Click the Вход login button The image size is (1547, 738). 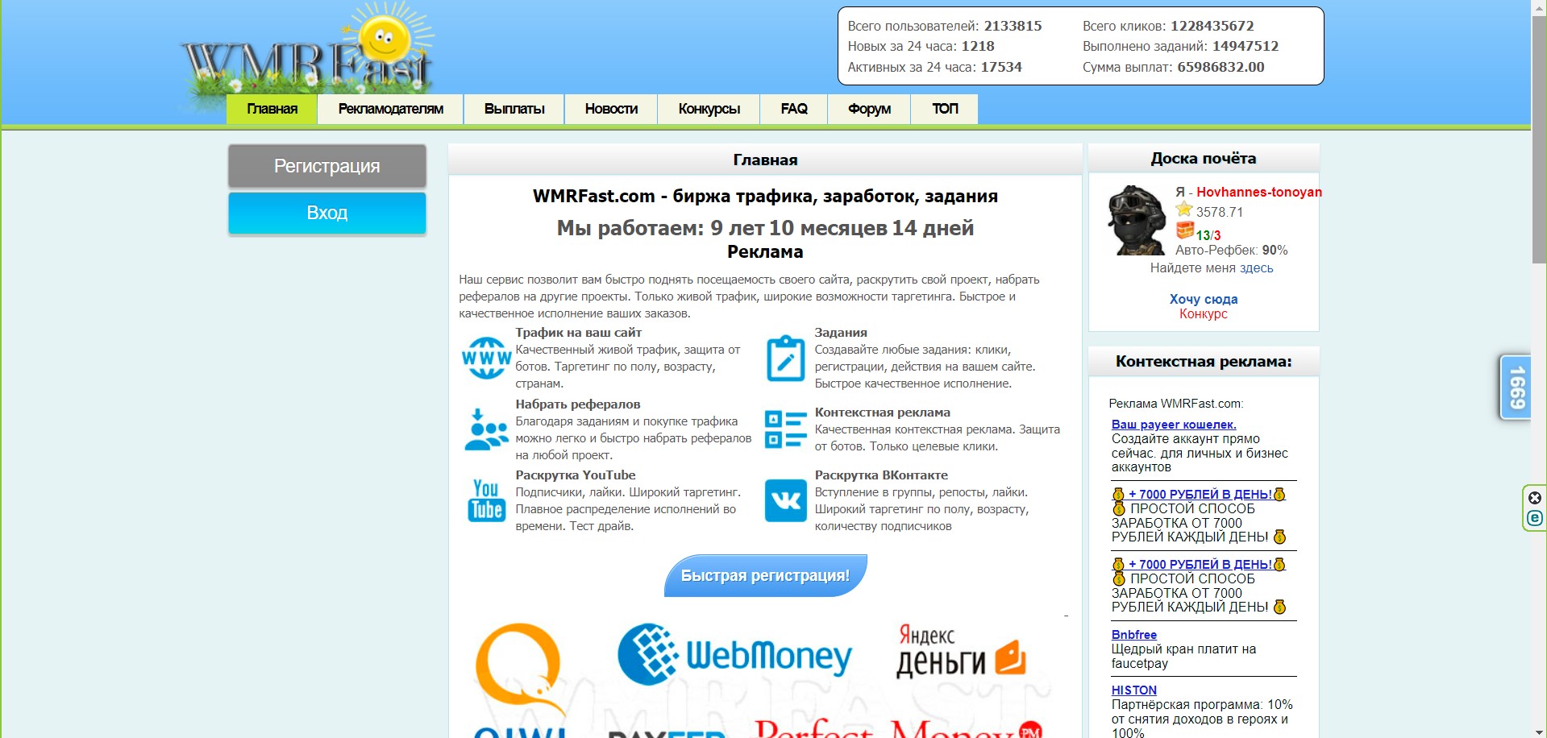[x=326, y=213]
